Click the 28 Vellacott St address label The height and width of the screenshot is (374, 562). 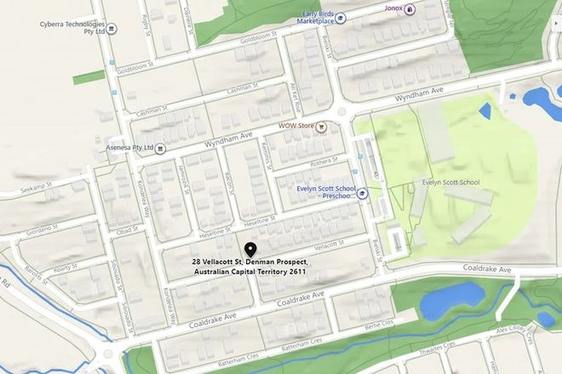pos(249,267)
